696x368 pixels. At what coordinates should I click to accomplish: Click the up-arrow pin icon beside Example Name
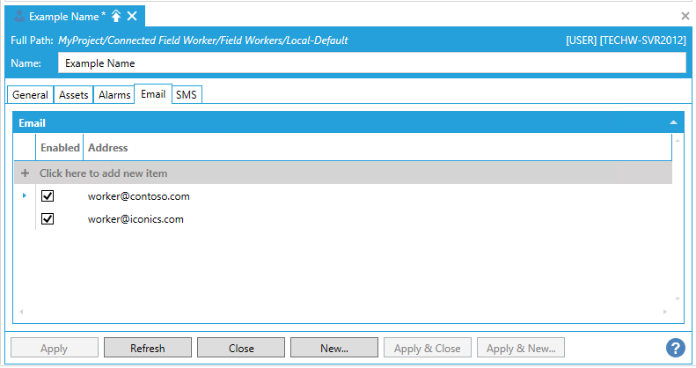tap(115, 16)
